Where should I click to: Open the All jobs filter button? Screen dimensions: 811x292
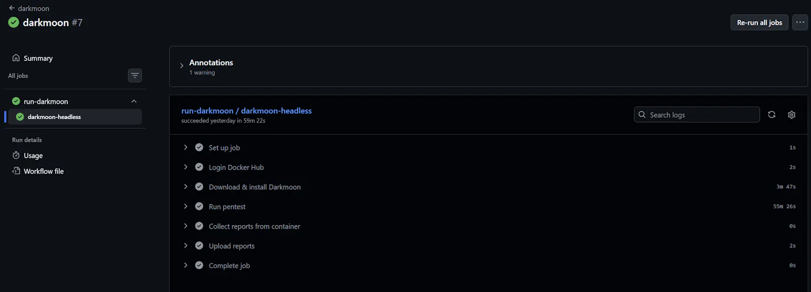tap(135, 76)
